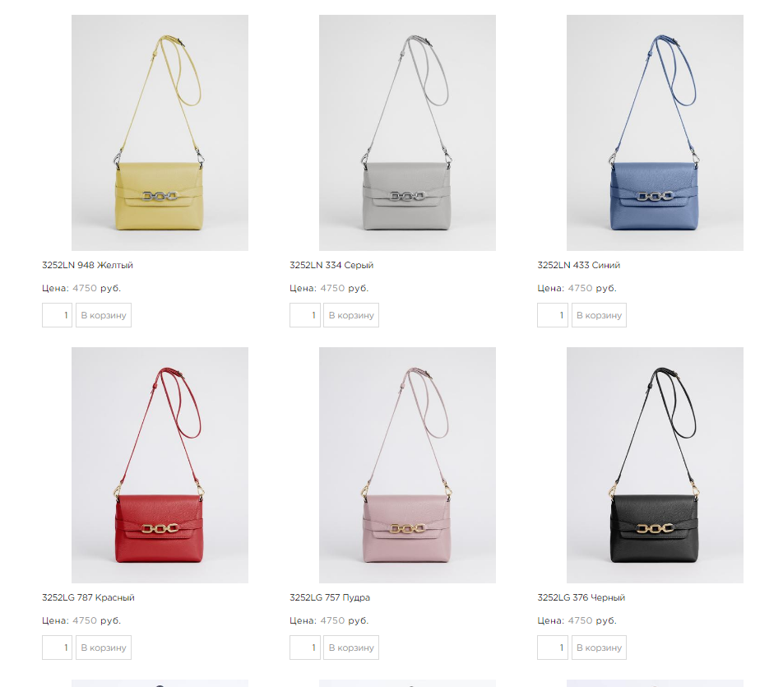
Task: Focus the quantity field for the black bag
Action: pyautogui.click(x=553, y=648)
